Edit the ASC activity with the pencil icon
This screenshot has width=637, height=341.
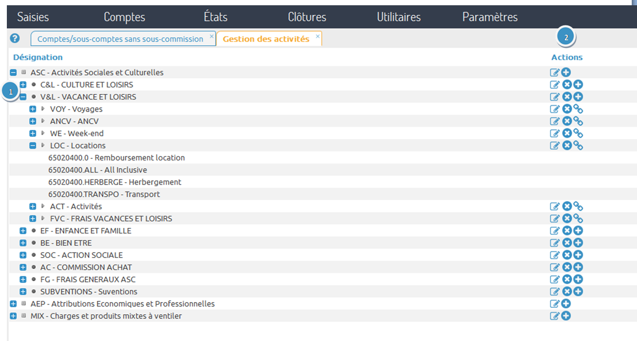[555, 72]
